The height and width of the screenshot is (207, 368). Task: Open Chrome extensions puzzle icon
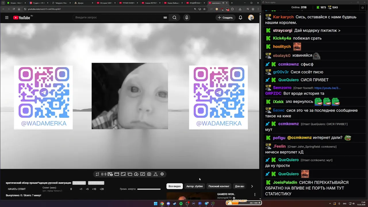tap(232, 9)
